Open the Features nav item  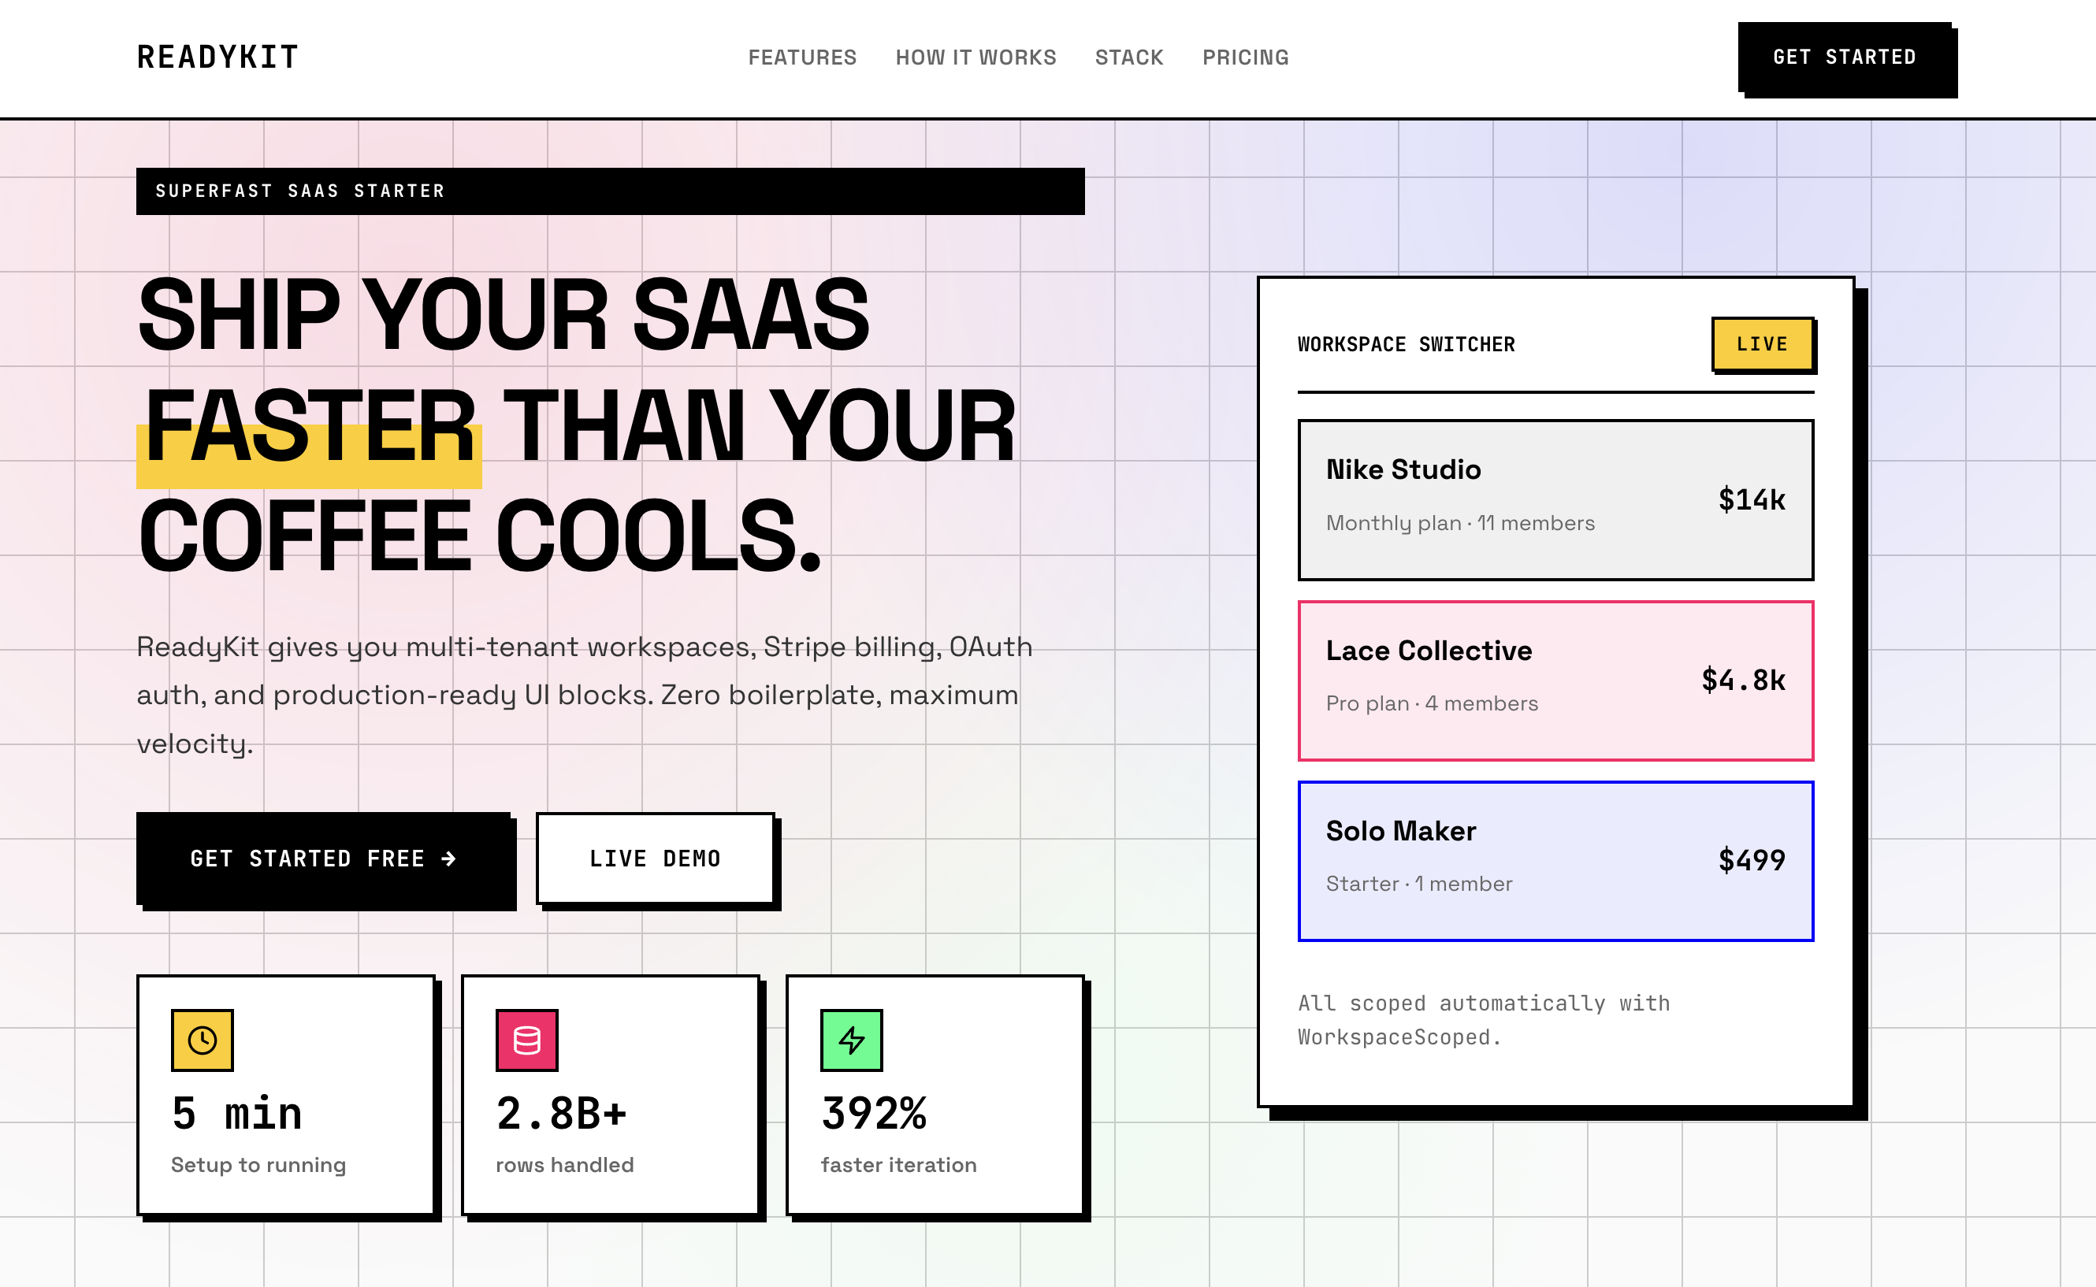pos(802,57)
